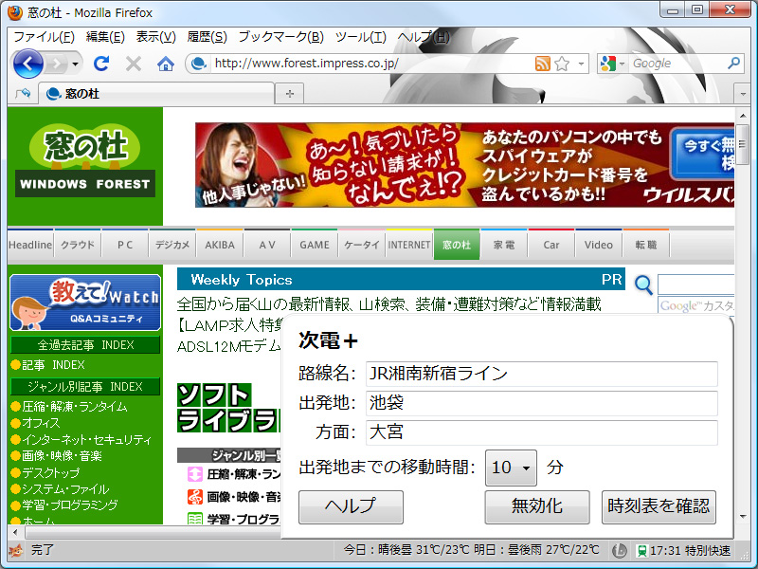Open the Video site tab
Screen dimensions: 758x569
(599, 245)
